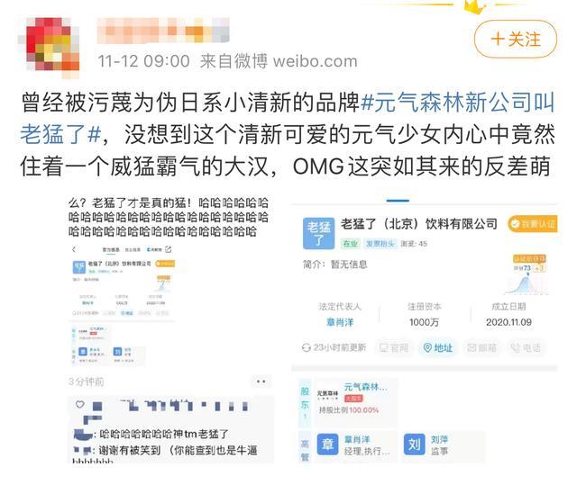577x494 pixels.
Task: Click the 刘 supervisor avatar icon
Action: 414,444
